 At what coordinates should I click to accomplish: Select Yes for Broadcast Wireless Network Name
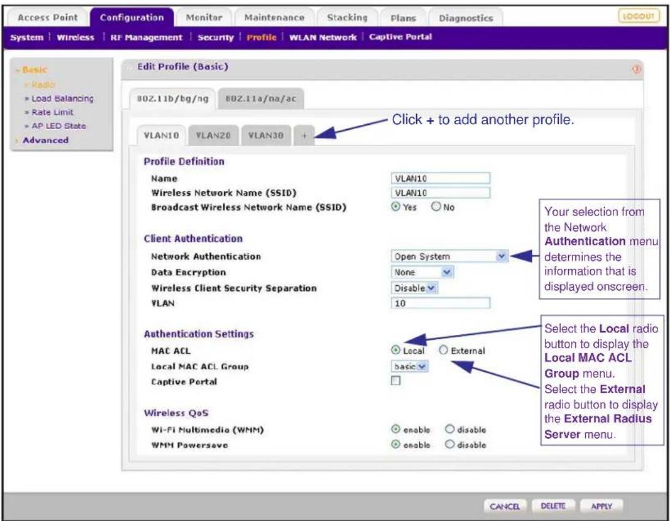(x=395, y=207)
